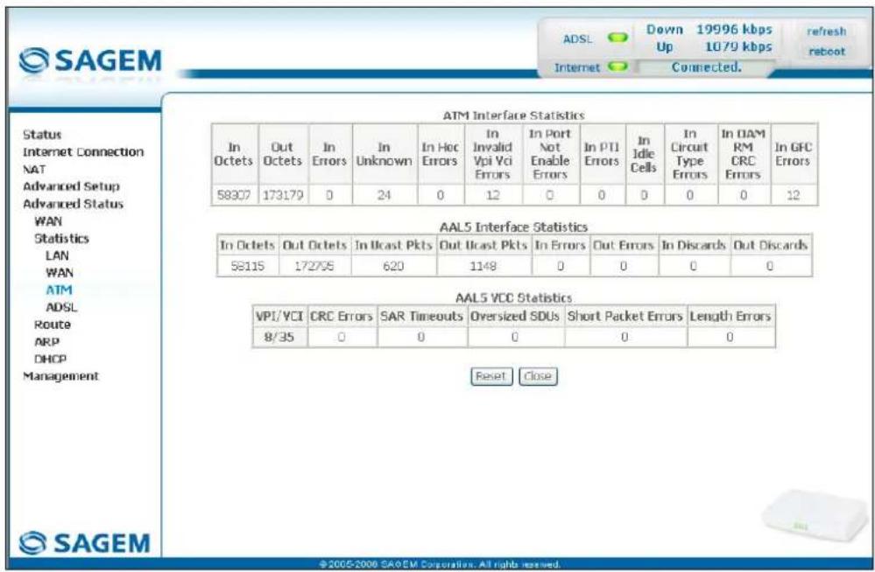Click the AAL5 Interface Statistics heading
Image resolution: width=875 pixels, height=572 pixels.
click(513, 227)
